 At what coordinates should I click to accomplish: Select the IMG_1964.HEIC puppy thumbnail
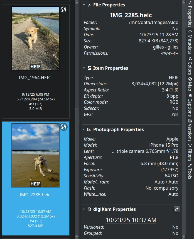(35, 38)
